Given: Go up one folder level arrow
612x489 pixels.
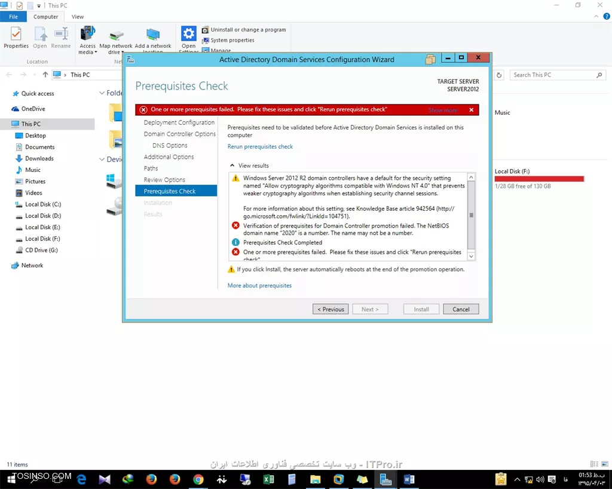Looking at the screenshot, I should coord(45,75).
